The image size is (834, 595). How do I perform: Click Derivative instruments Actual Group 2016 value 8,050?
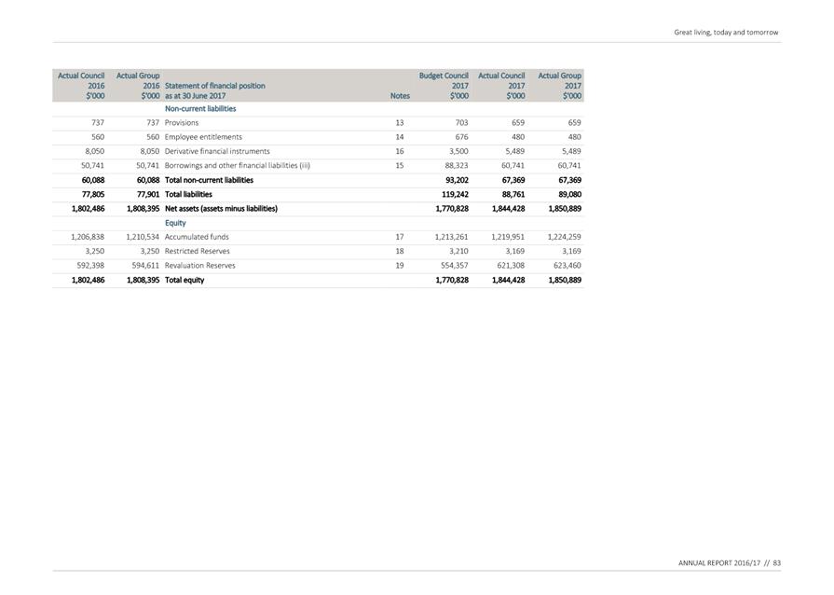pyautogui.click(x=150, y=152)
